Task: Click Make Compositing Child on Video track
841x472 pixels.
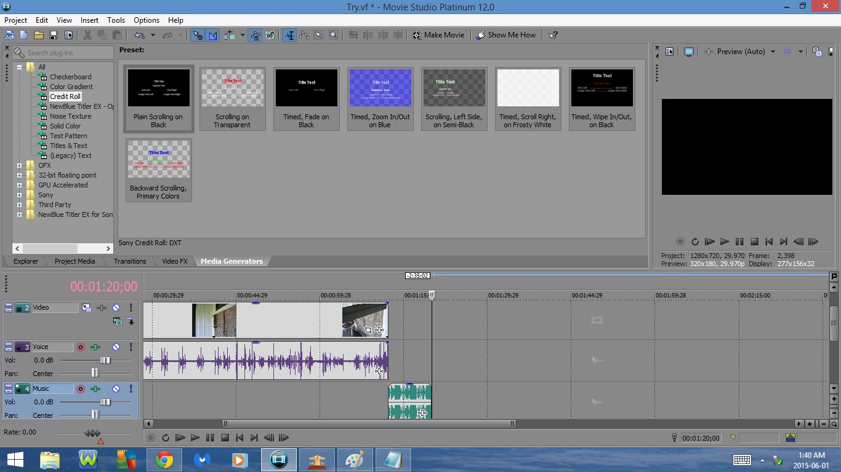Action: (x=131, y=321)
